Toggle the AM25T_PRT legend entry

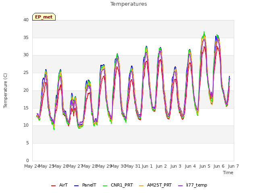point(155,185)
